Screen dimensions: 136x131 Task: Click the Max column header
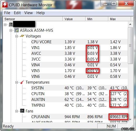(120, 19)
